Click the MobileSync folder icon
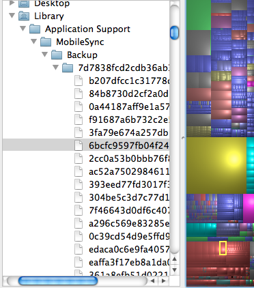The width and height of the screenshot is (254, 288). (46, 42)
